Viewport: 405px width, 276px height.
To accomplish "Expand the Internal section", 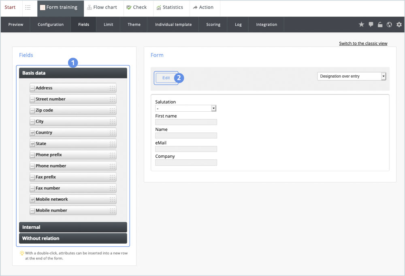I will coord(73,227).
